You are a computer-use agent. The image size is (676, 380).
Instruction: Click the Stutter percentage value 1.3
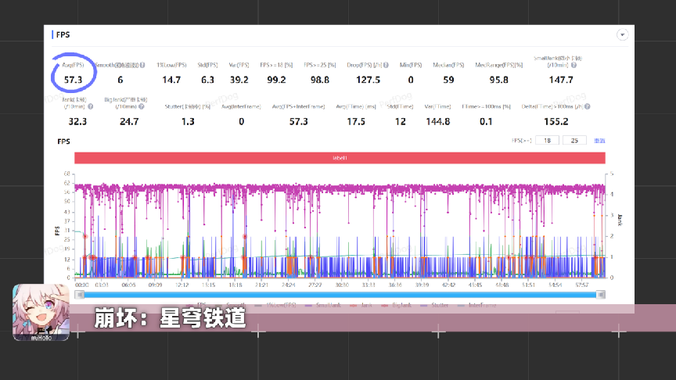click(188, 121)
